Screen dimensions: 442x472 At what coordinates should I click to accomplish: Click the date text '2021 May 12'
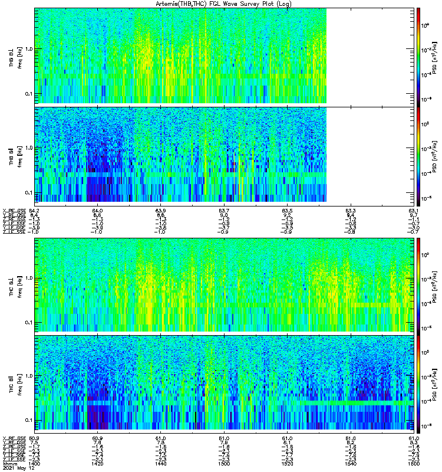(19, 468)
